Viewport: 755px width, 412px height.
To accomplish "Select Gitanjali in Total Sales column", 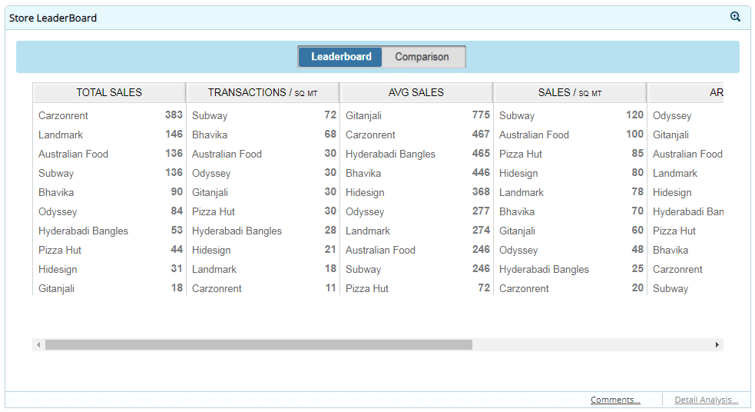I will coord(56,289).
